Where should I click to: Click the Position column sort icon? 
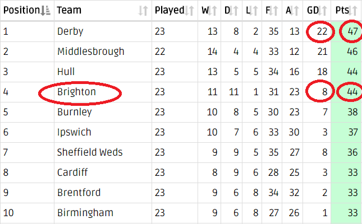point(45,11)
